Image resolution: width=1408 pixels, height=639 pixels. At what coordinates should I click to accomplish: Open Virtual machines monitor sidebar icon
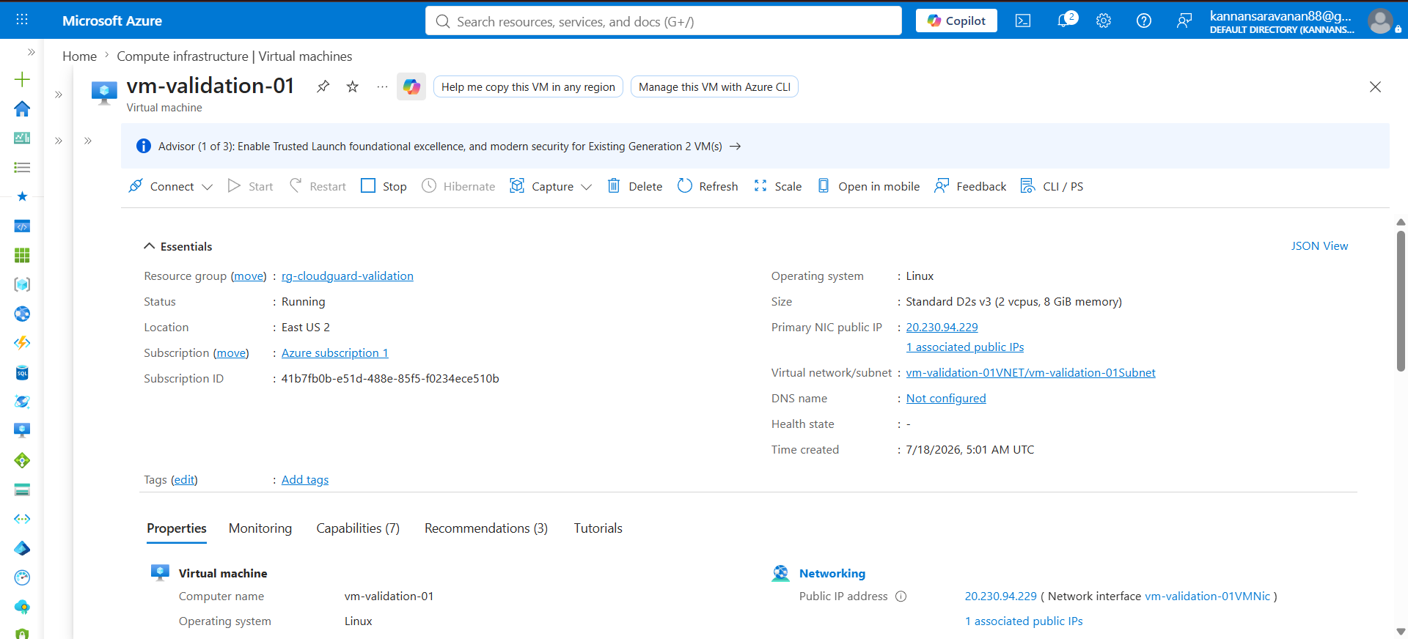(22, 431)
